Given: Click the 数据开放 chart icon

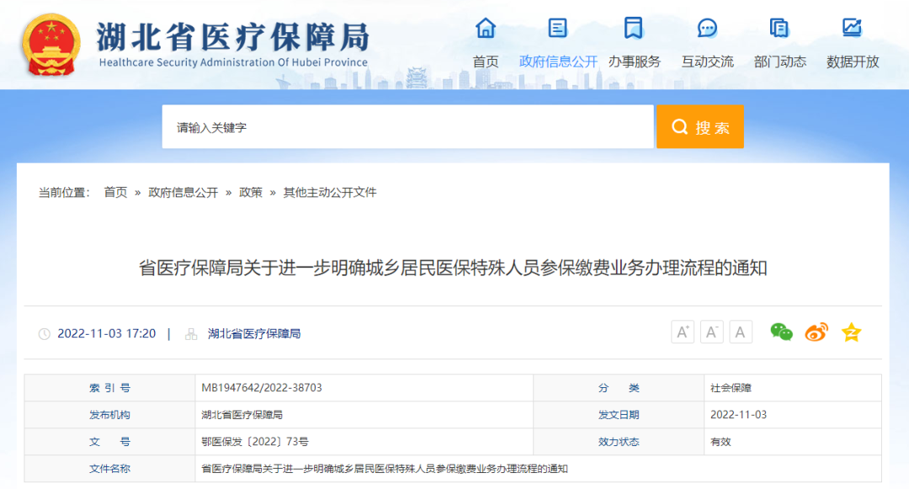Looking at the screenshot, I should click(x=852, y=29).
